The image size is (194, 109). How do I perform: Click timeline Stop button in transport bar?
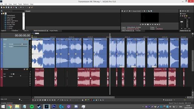coord(45,100)
